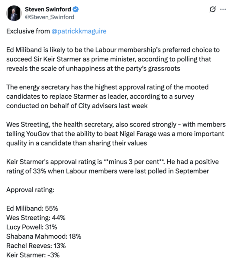Click the blue verified badge
Screen dimensions: 232x264
76,10
